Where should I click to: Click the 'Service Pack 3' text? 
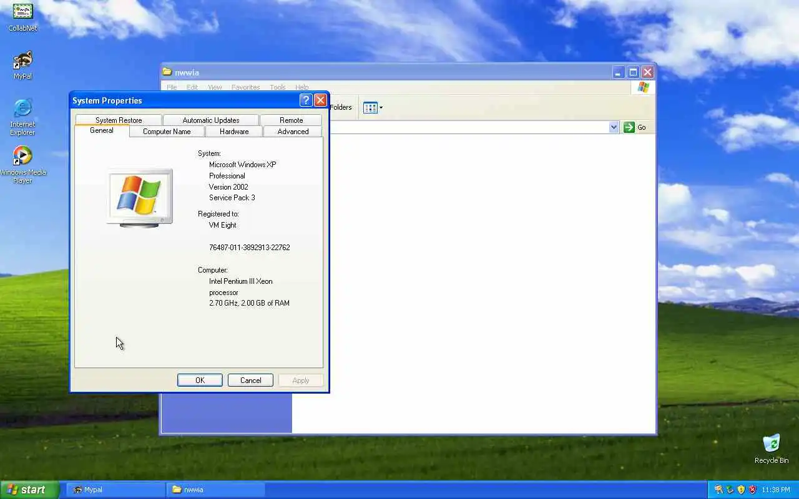click(x=232, y=198)
